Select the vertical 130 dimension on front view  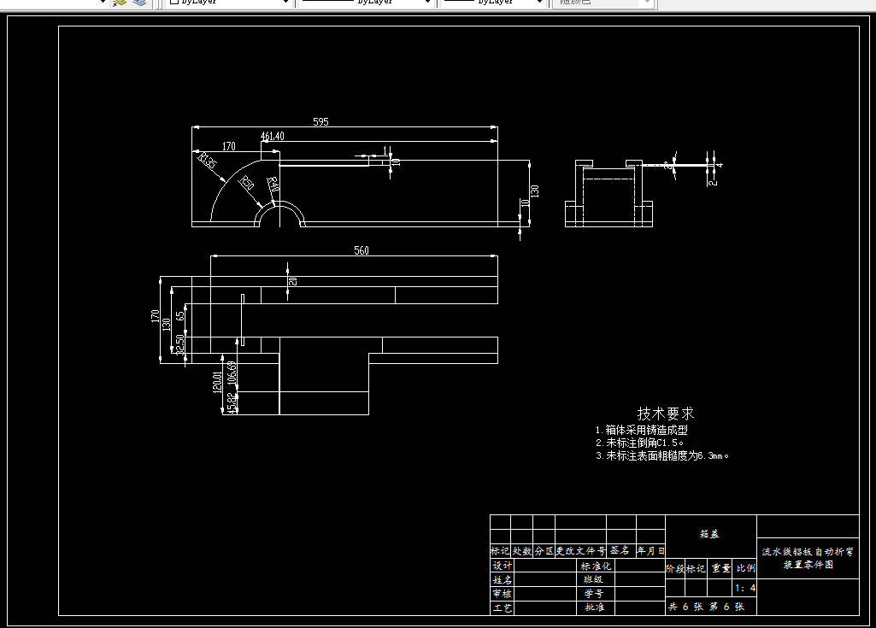click(x=535, y=191)
